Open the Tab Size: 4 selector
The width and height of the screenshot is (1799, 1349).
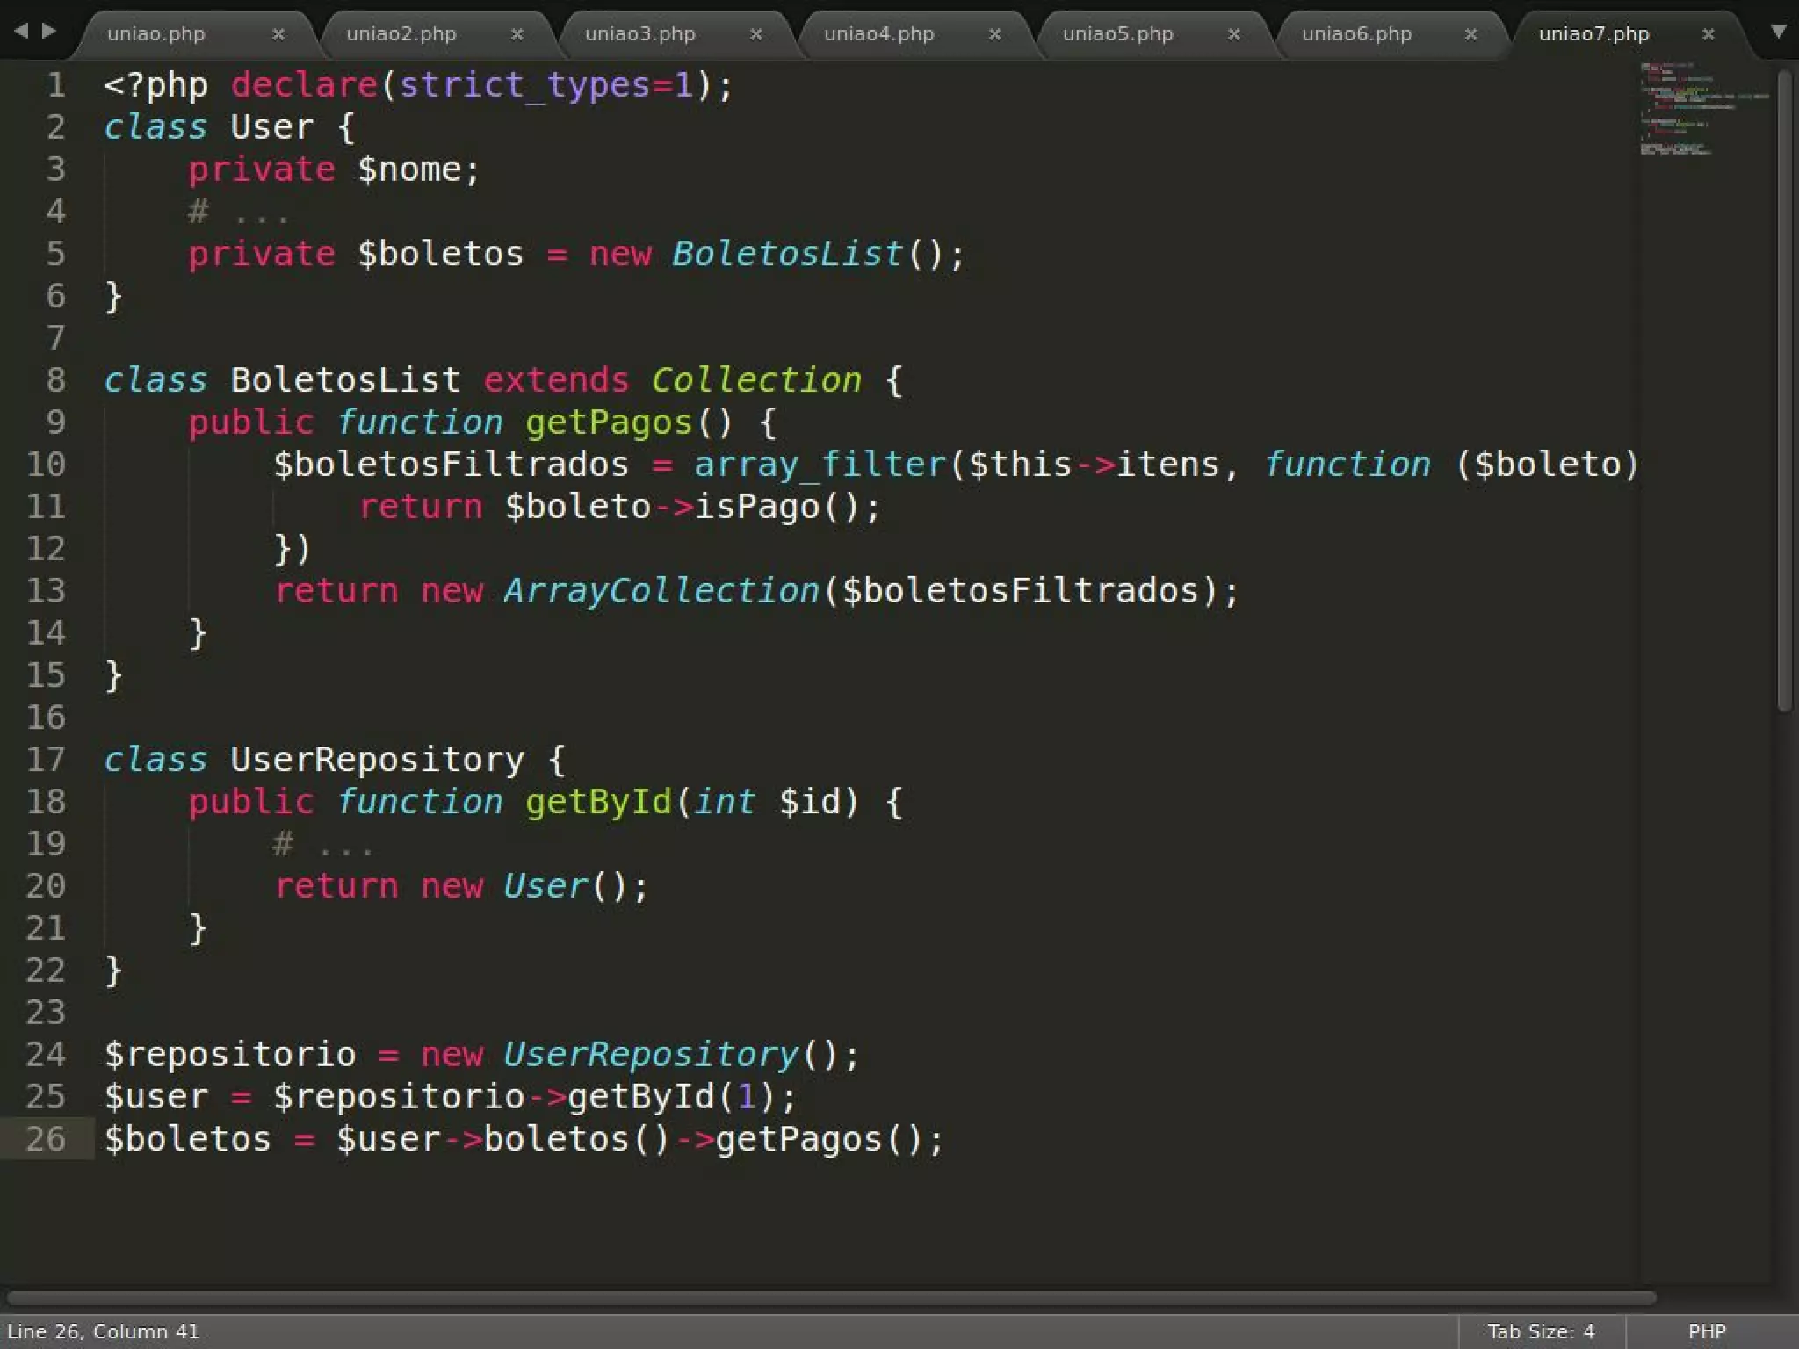click(x=1540, y=1331)
